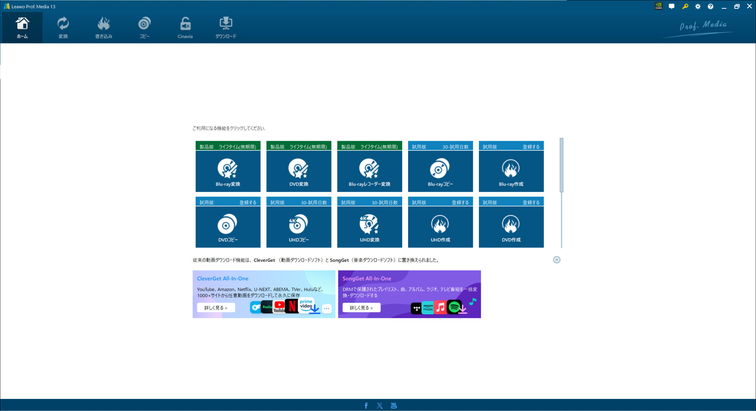Click the green 製品版 header above Blu-ray変換

(228, 146)
